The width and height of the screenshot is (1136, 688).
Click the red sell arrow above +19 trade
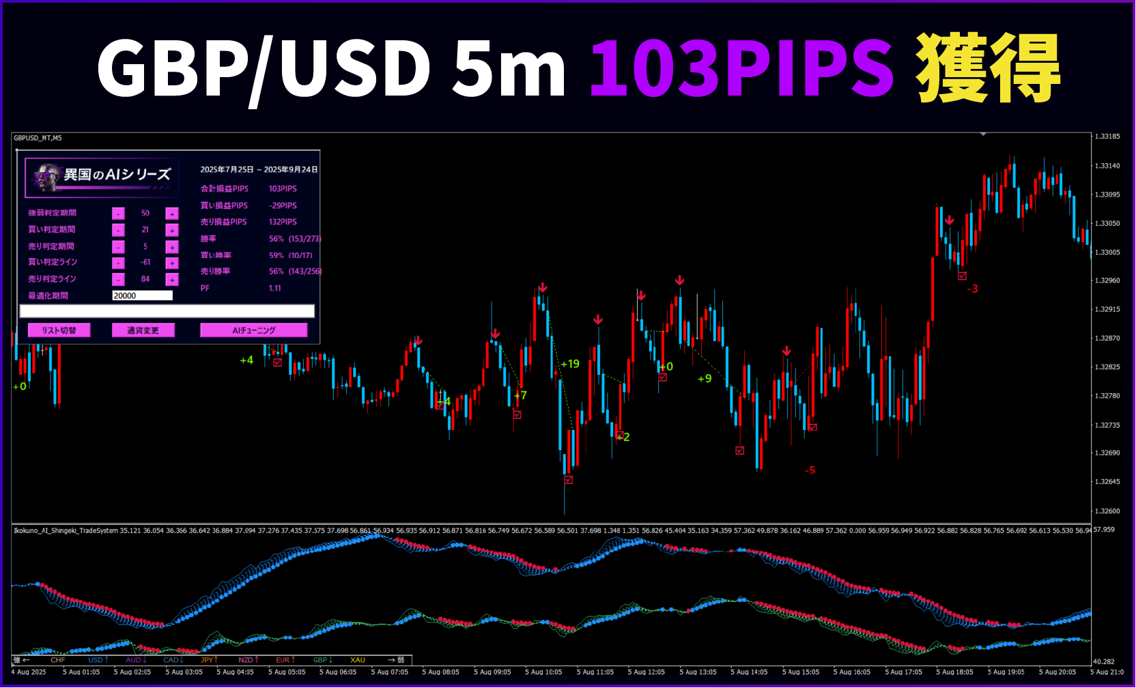542,287
